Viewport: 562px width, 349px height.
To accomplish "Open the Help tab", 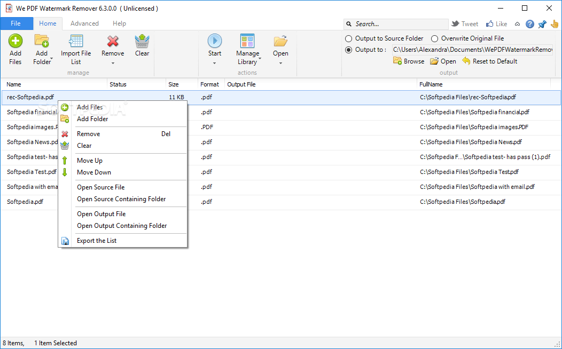I will coord(119,23).
